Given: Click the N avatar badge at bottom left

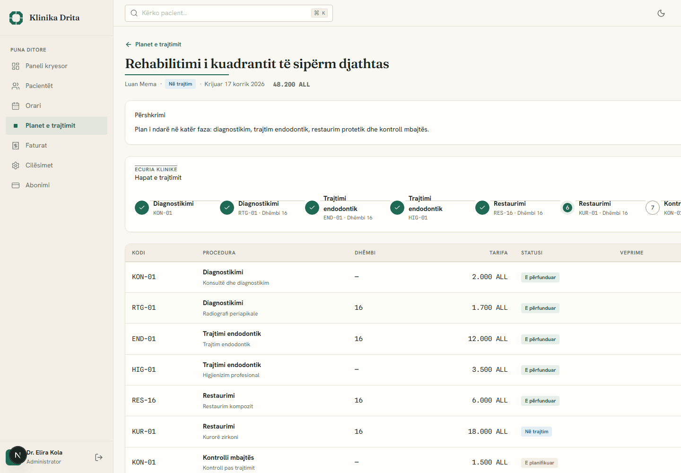Looking at the screenshot, I should (18, 455).
